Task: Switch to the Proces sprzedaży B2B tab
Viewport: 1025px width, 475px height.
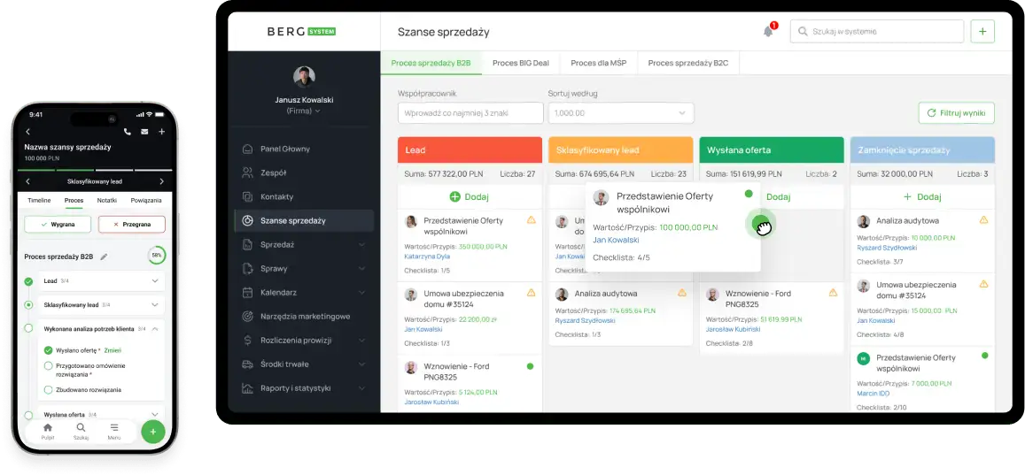Action: point(431,64)
